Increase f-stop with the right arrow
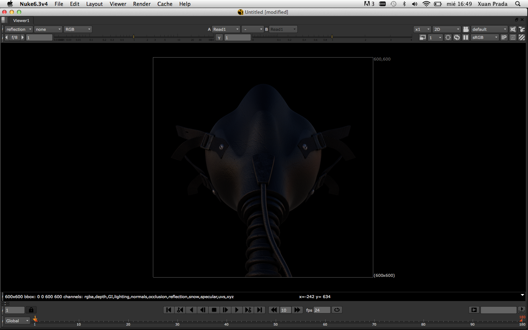Viewport: 528px width, 330px height. 22,37
